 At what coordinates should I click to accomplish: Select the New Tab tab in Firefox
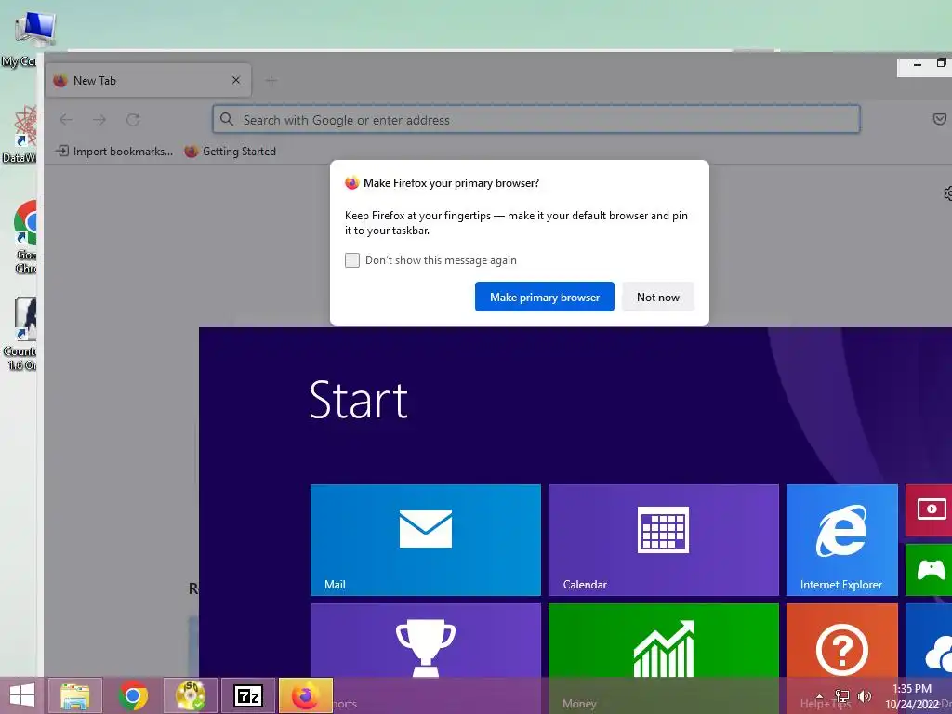(148, 80)
